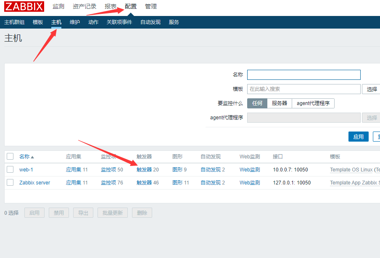380x258 pixels.
Task: Open 应用集 link for web-1
Action: [74, 170]
